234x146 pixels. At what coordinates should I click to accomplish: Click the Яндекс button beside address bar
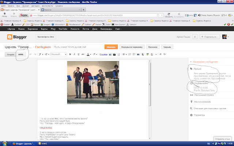pos(24,15)
